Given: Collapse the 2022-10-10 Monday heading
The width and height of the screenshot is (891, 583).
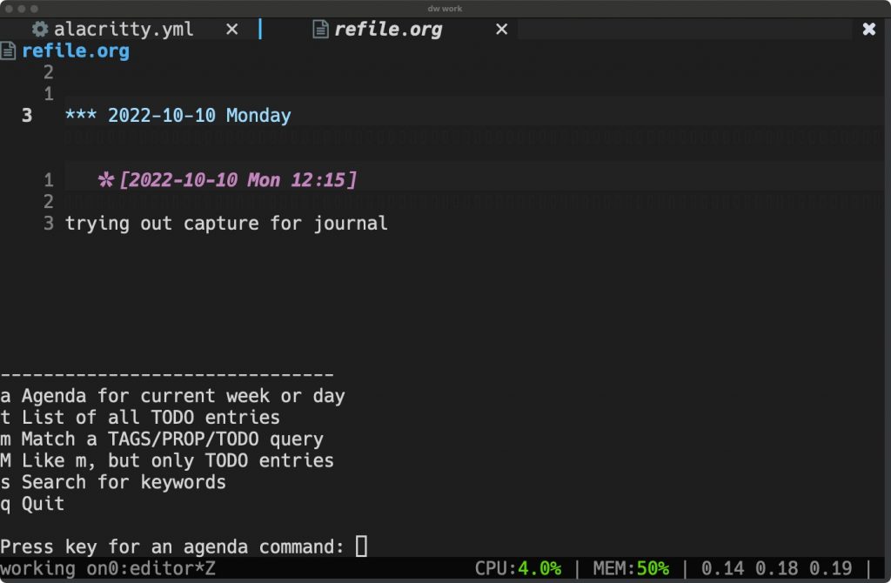Looking at the screenshot, I should (x=199, y=115).
